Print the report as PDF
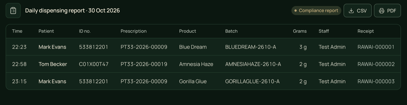This screenshot has width=407, height=105. tap(387, 11)
